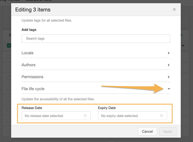Viewport: 193px width, 142px height.
Task: Open the Expiry Date field
Action: click(132, 116)
